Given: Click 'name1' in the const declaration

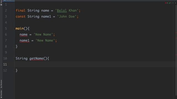Looking at the screenshot, I should point(46,16).
